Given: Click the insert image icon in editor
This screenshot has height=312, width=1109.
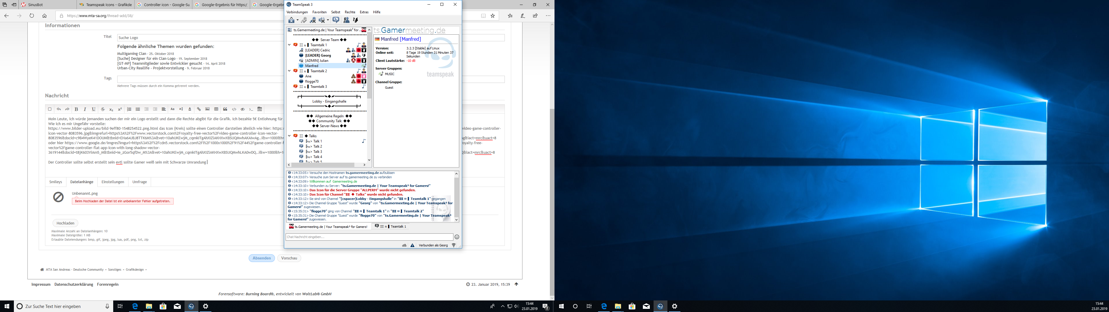Looking at the screenshot, I should tap(208, 109).
